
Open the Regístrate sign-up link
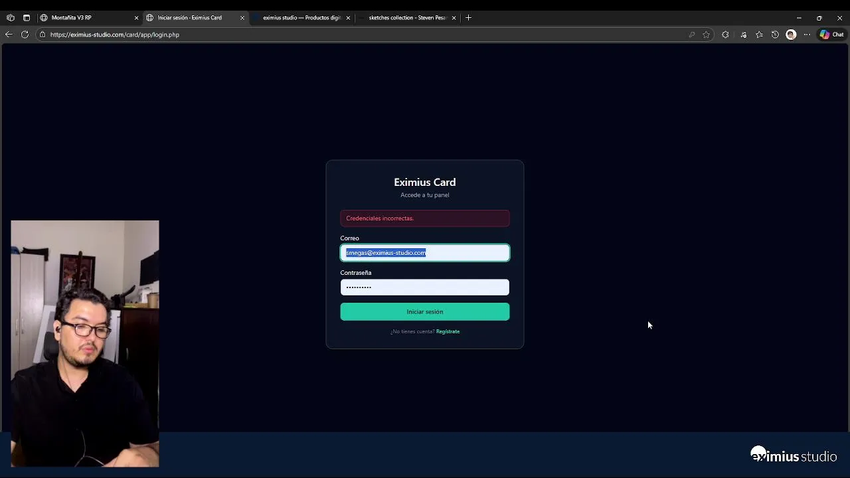click(448, 331)
